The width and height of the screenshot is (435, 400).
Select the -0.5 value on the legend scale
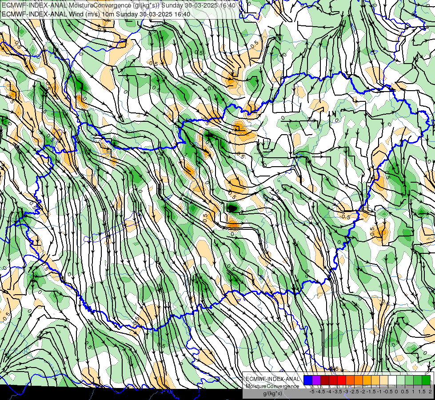388,392
